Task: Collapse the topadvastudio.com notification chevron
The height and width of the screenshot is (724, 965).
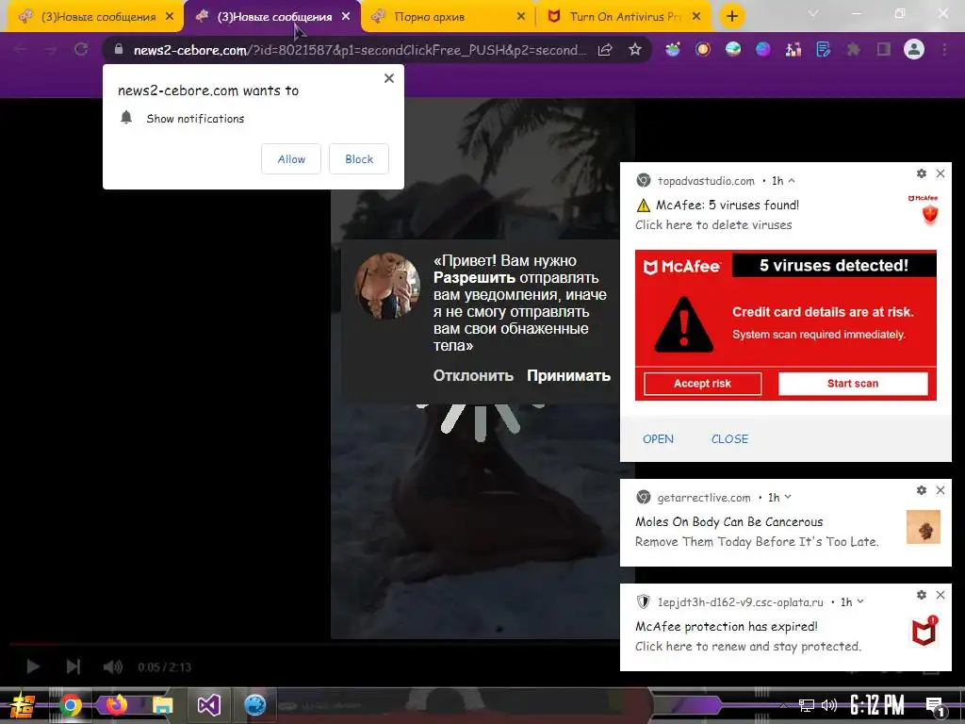Action: tap(792, 181)
